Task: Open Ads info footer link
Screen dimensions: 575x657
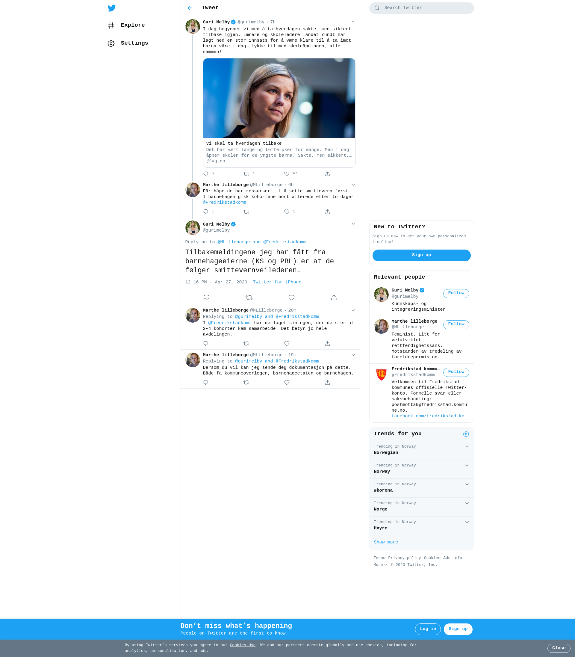Action: click(453, 558)
